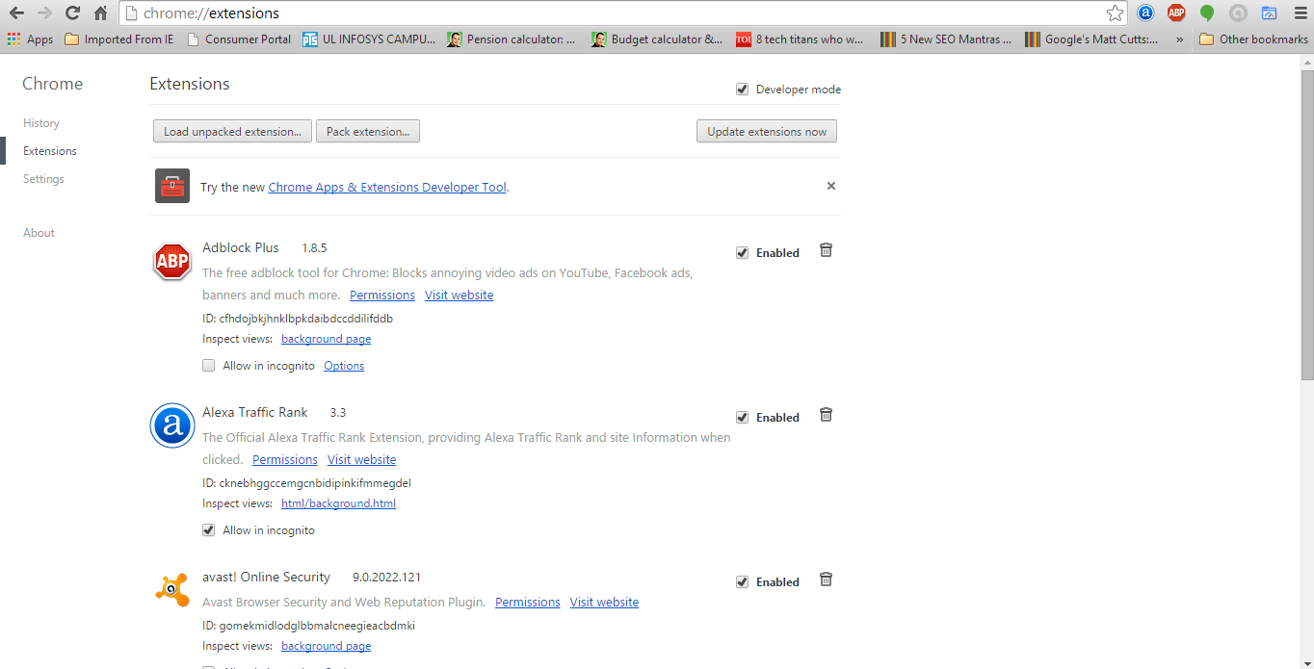
Task: Select the Adblock Plus ID text
Action: click(x=298, y=319)
